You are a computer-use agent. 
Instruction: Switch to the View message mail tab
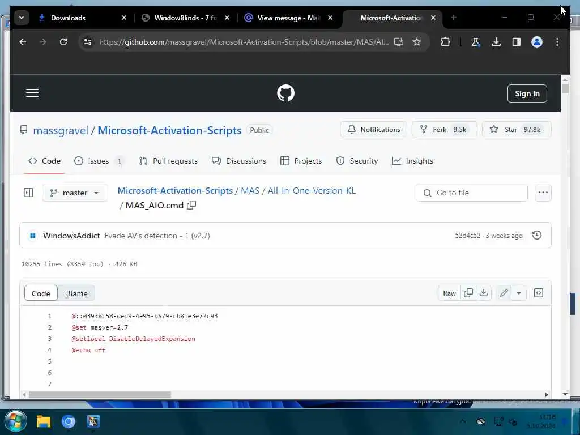[288, 18]
